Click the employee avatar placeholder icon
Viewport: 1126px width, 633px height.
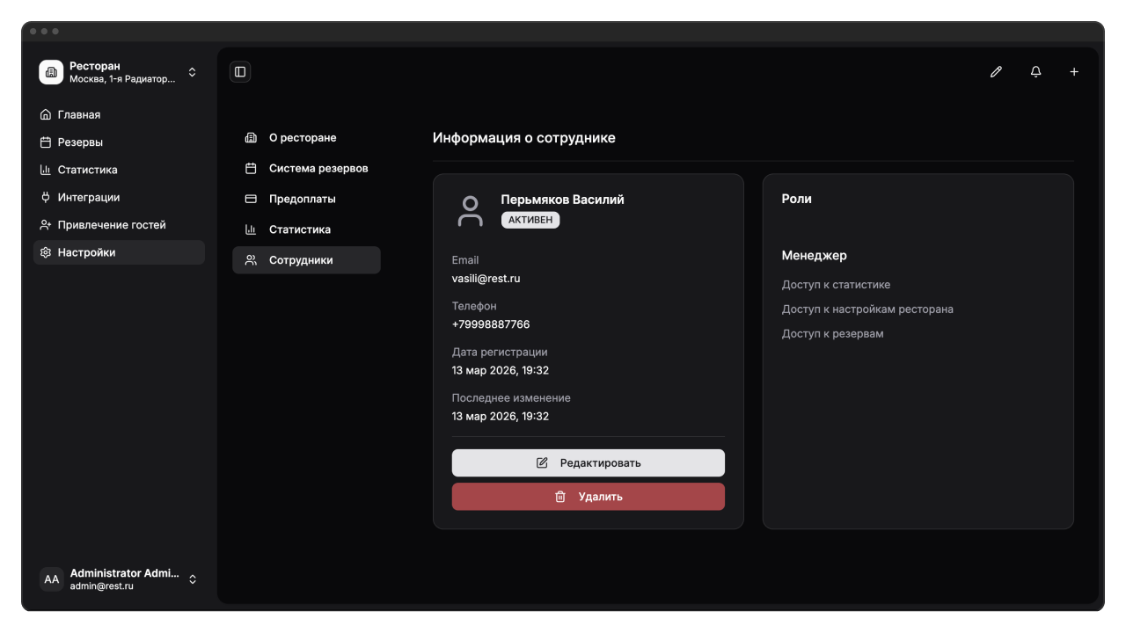point(471,211)
